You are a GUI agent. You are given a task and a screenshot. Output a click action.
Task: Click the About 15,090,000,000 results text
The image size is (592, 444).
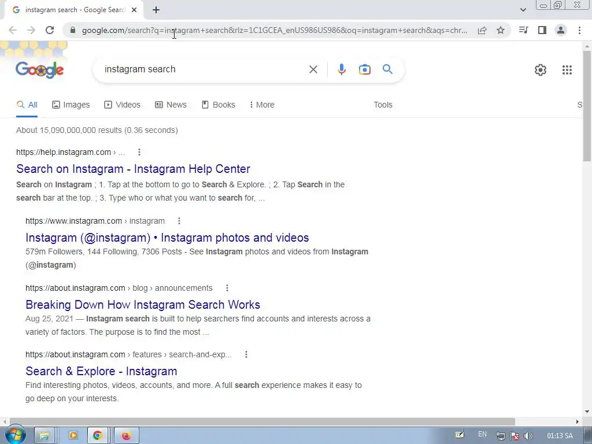click(97, 130)
